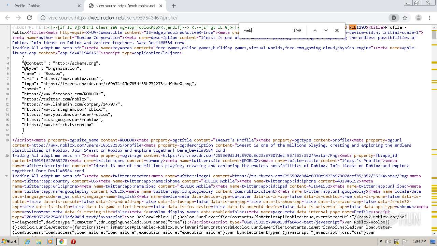437x246 pixels.
Task: Click the highlighted WEB match in source
Action: click(x=353, y=27)
